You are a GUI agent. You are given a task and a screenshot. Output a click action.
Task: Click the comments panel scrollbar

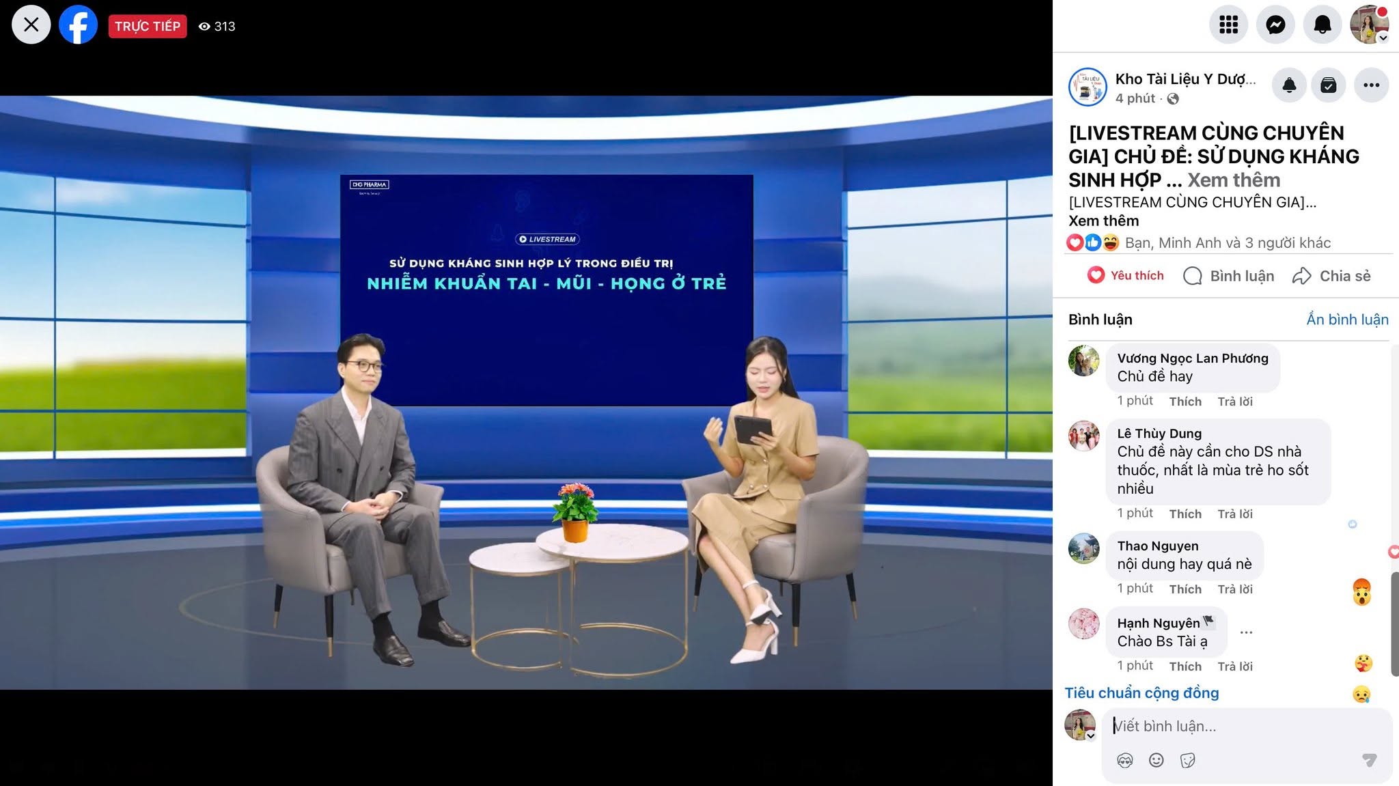click(x=1394, y=624)
